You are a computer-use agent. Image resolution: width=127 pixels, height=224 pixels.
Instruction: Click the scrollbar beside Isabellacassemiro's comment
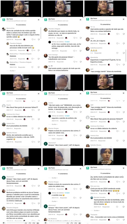pyautogui.click(x=126, y=56)
